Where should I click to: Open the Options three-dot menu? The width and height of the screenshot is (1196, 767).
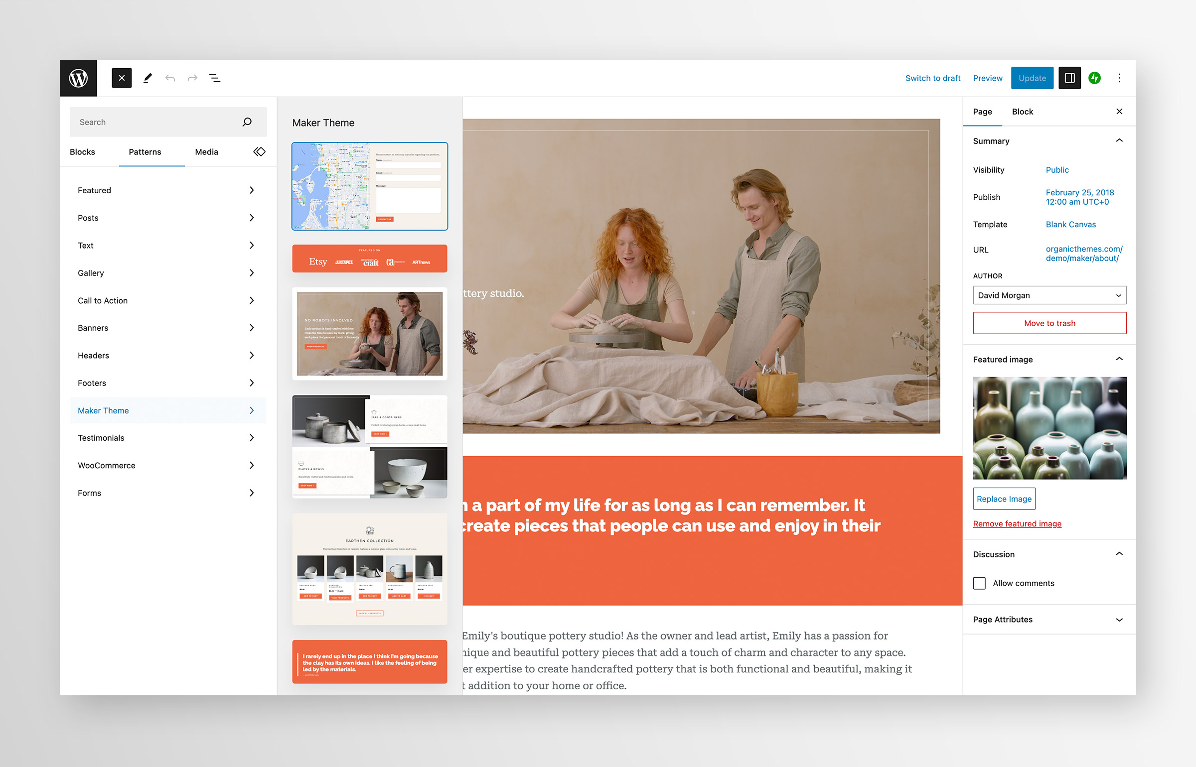[1119, 78]
